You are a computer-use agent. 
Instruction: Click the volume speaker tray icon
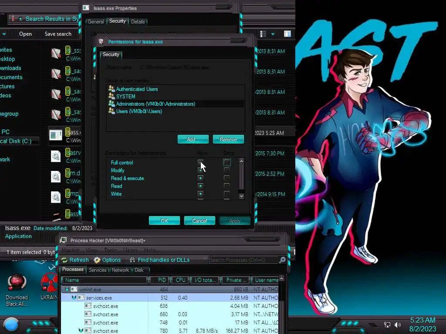tap(397, 324)
